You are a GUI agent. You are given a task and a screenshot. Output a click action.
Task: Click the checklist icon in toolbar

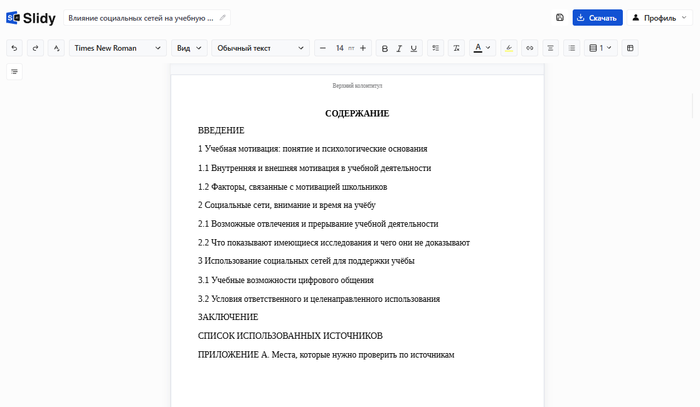(435, 48)
